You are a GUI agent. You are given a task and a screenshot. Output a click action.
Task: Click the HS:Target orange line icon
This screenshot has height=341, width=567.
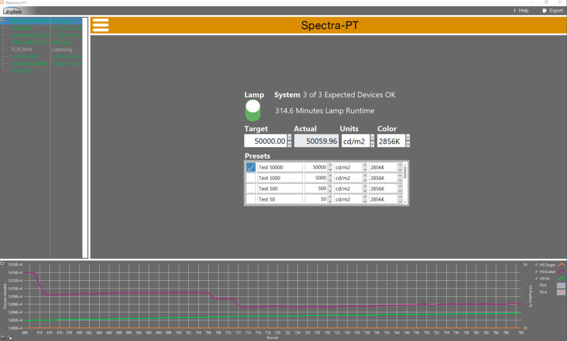click(x=561, y=265)
